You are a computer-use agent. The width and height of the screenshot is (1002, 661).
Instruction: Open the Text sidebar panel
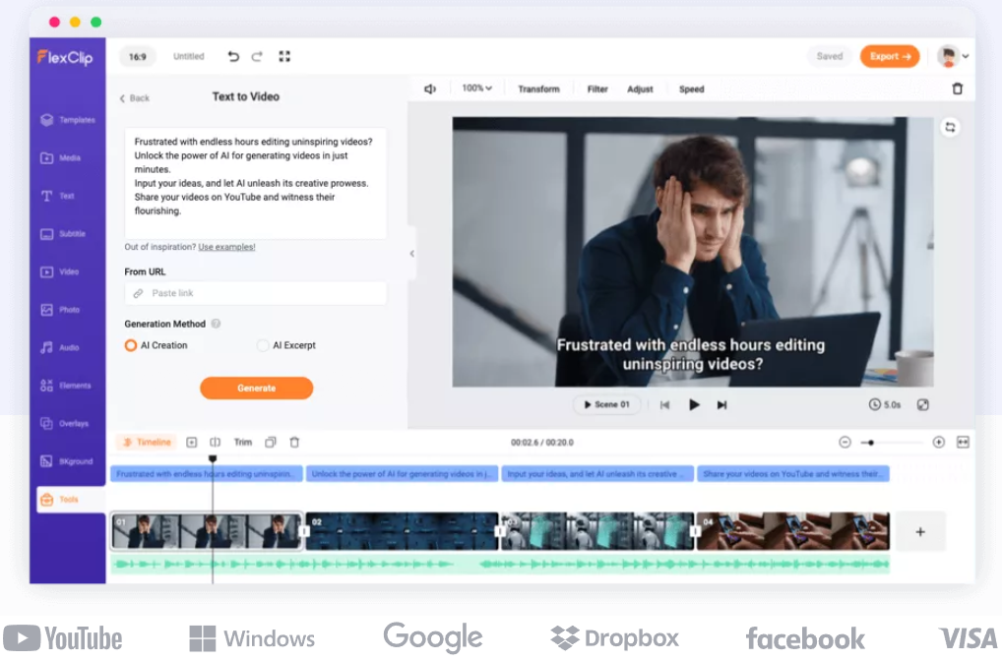(x=57, y=196)
